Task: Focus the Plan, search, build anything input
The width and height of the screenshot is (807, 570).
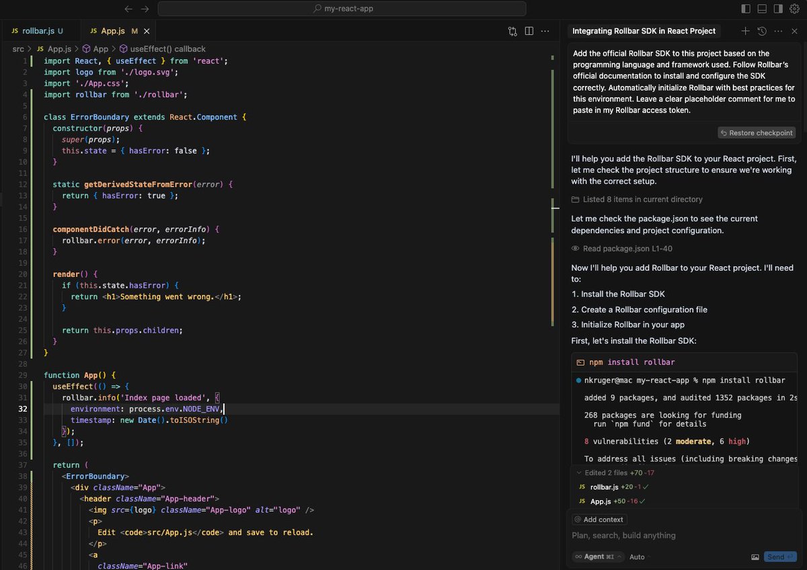Action: 684,536
